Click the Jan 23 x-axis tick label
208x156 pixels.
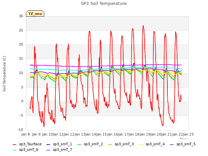click(188, 134)
